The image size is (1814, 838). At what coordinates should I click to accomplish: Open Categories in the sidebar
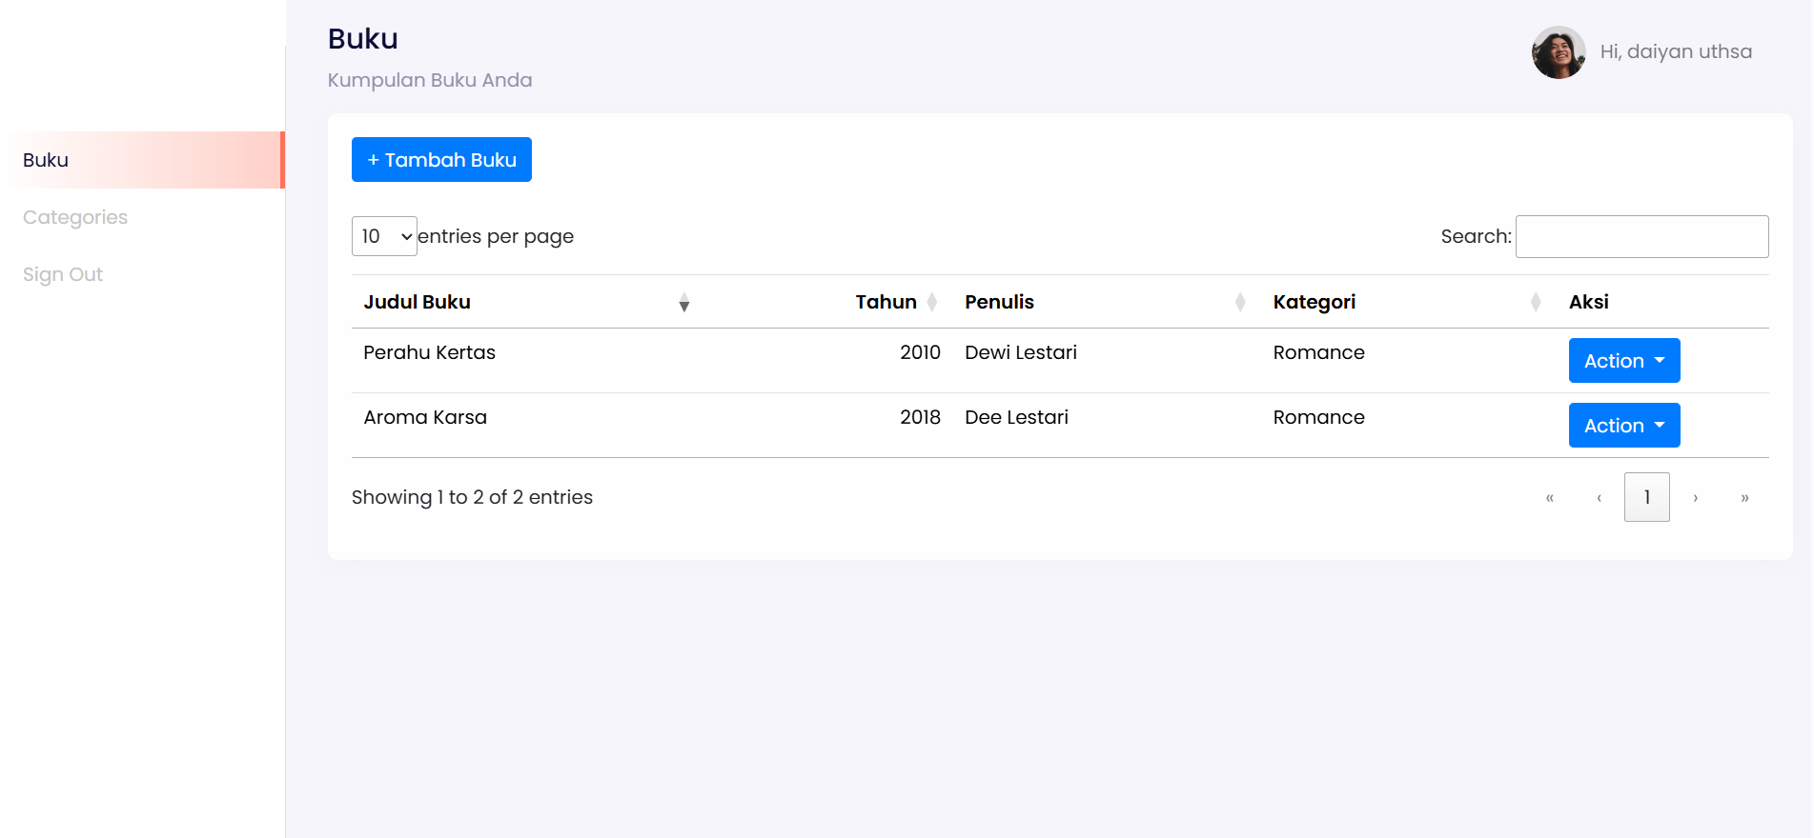coord(75,217)
